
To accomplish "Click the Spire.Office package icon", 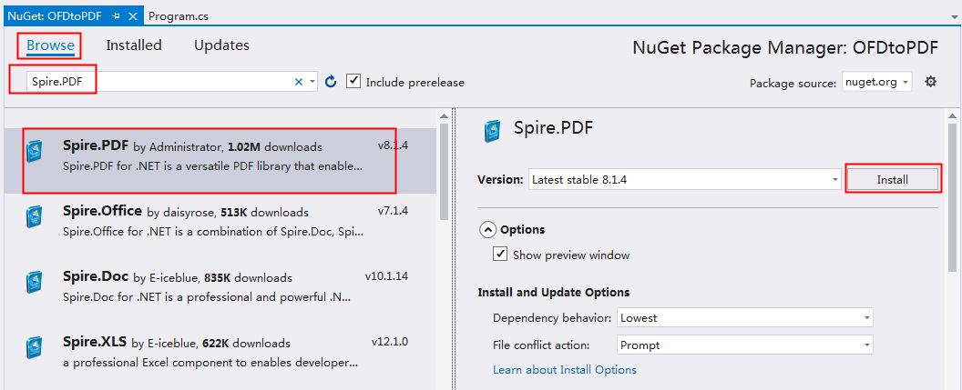I will [34, 219].
